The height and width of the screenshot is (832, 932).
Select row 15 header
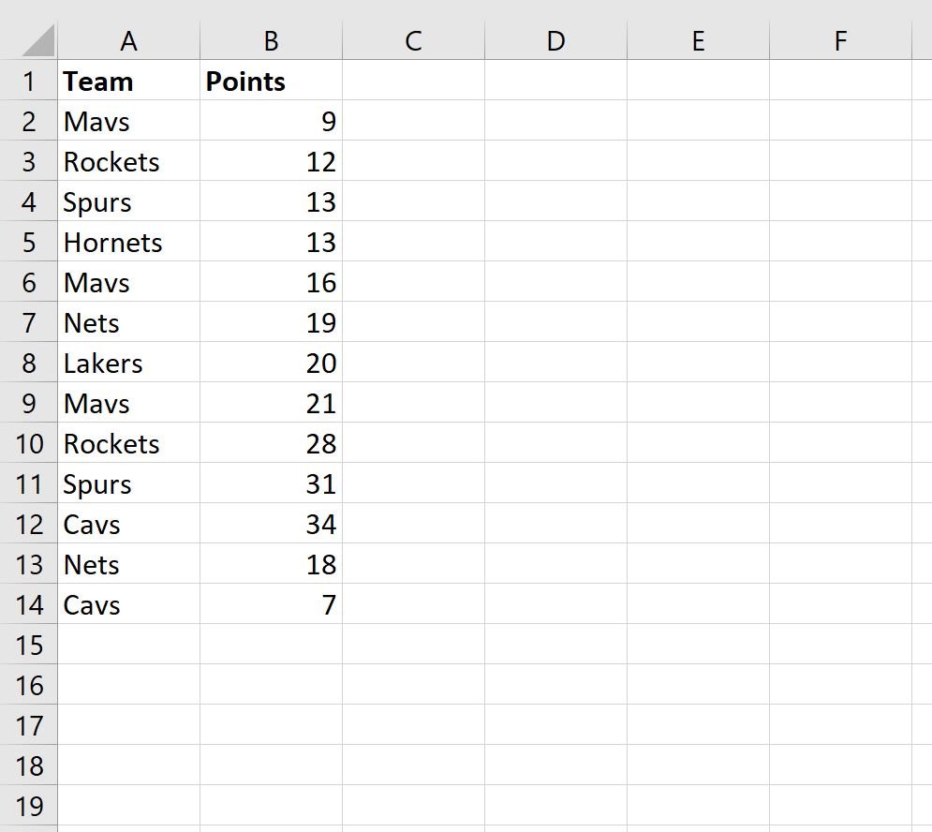click(28, 644)
